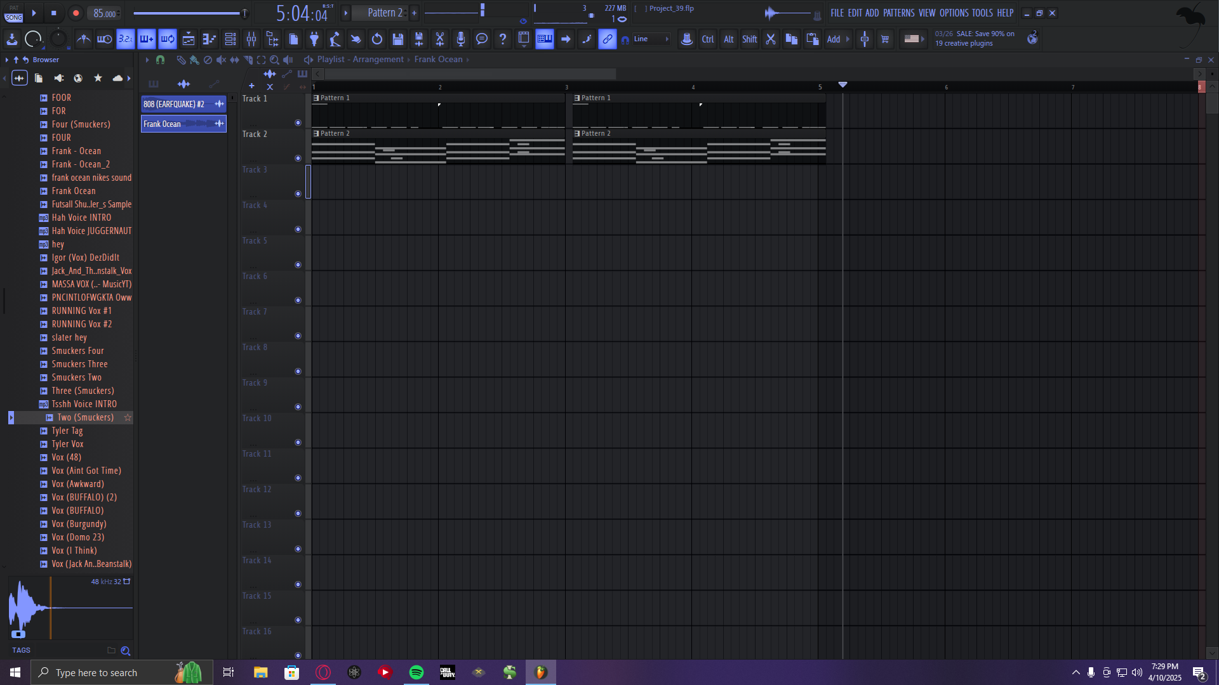Open the mixer window icon
The height and width of the screenshot is (685, 1219).
tap(251, 39)
